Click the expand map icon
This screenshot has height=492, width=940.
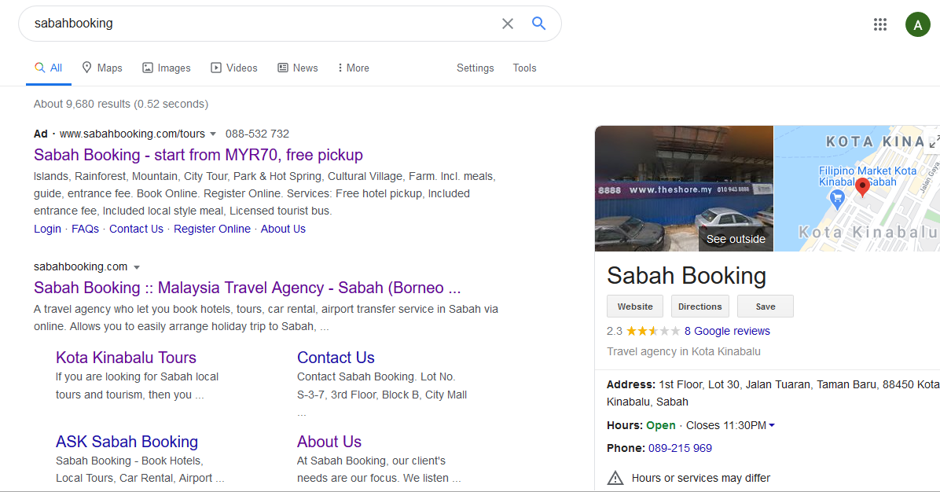(934, 141)
